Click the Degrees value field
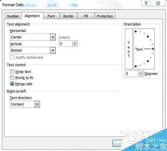The width and height of the screenshot is (167, 151). click(x=132, y=73)
